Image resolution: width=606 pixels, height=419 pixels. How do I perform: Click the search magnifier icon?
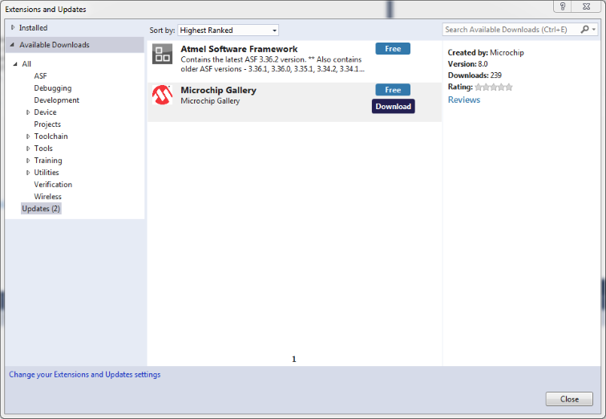585,30
